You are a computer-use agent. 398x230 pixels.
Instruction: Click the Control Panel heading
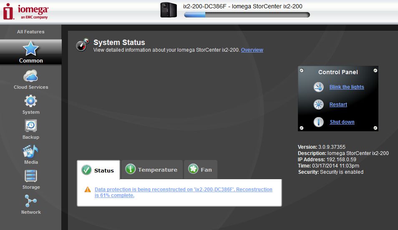[x=338, y=72]
